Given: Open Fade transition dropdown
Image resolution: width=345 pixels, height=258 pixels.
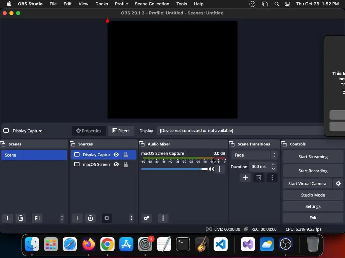Looking at the screenshot, I should [254, 155].
